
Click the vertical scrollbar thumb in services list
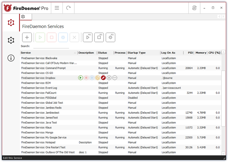coord(223,98)
